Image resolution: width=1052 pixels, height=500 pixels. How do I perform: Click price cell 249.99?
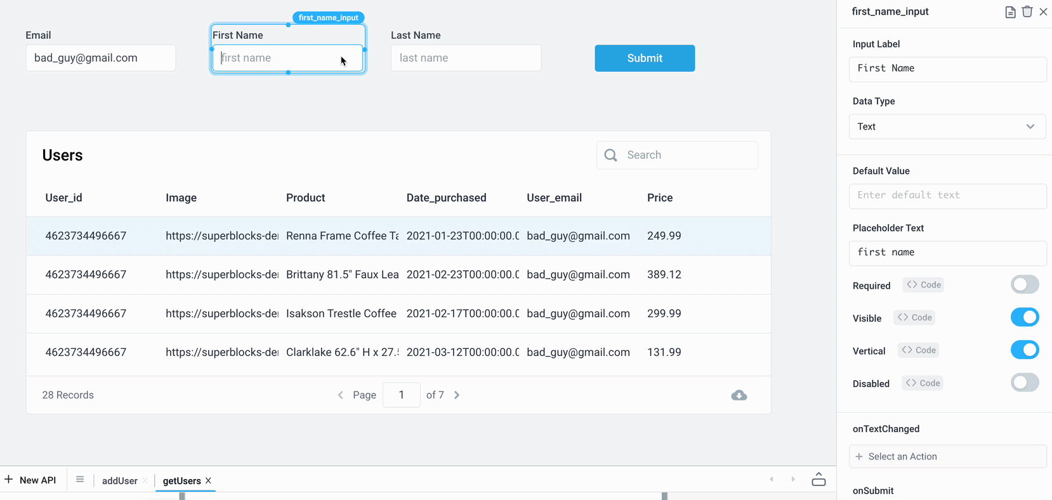664,236
